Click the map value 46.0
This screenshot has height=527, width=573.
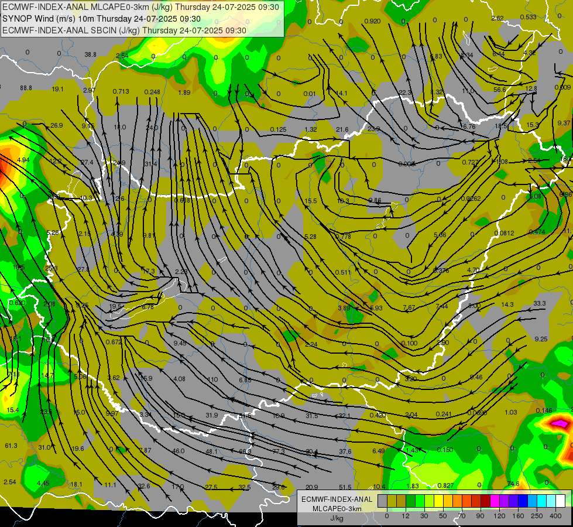[x=179, y=451]
